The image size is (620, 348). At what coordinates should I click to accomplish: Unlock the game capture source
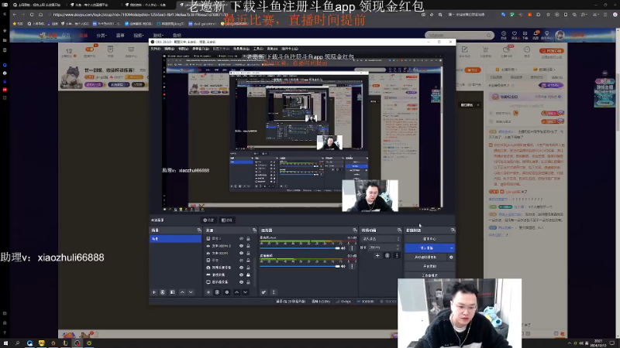click(x=248, y=275)
